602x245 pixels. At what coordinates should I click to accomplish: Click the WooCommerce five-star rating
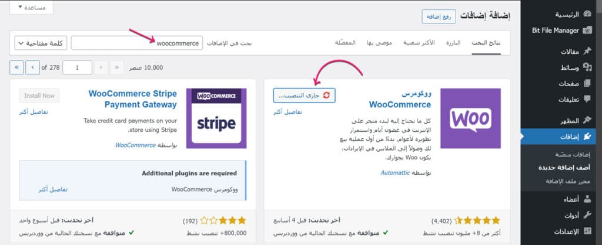point(476,220)
